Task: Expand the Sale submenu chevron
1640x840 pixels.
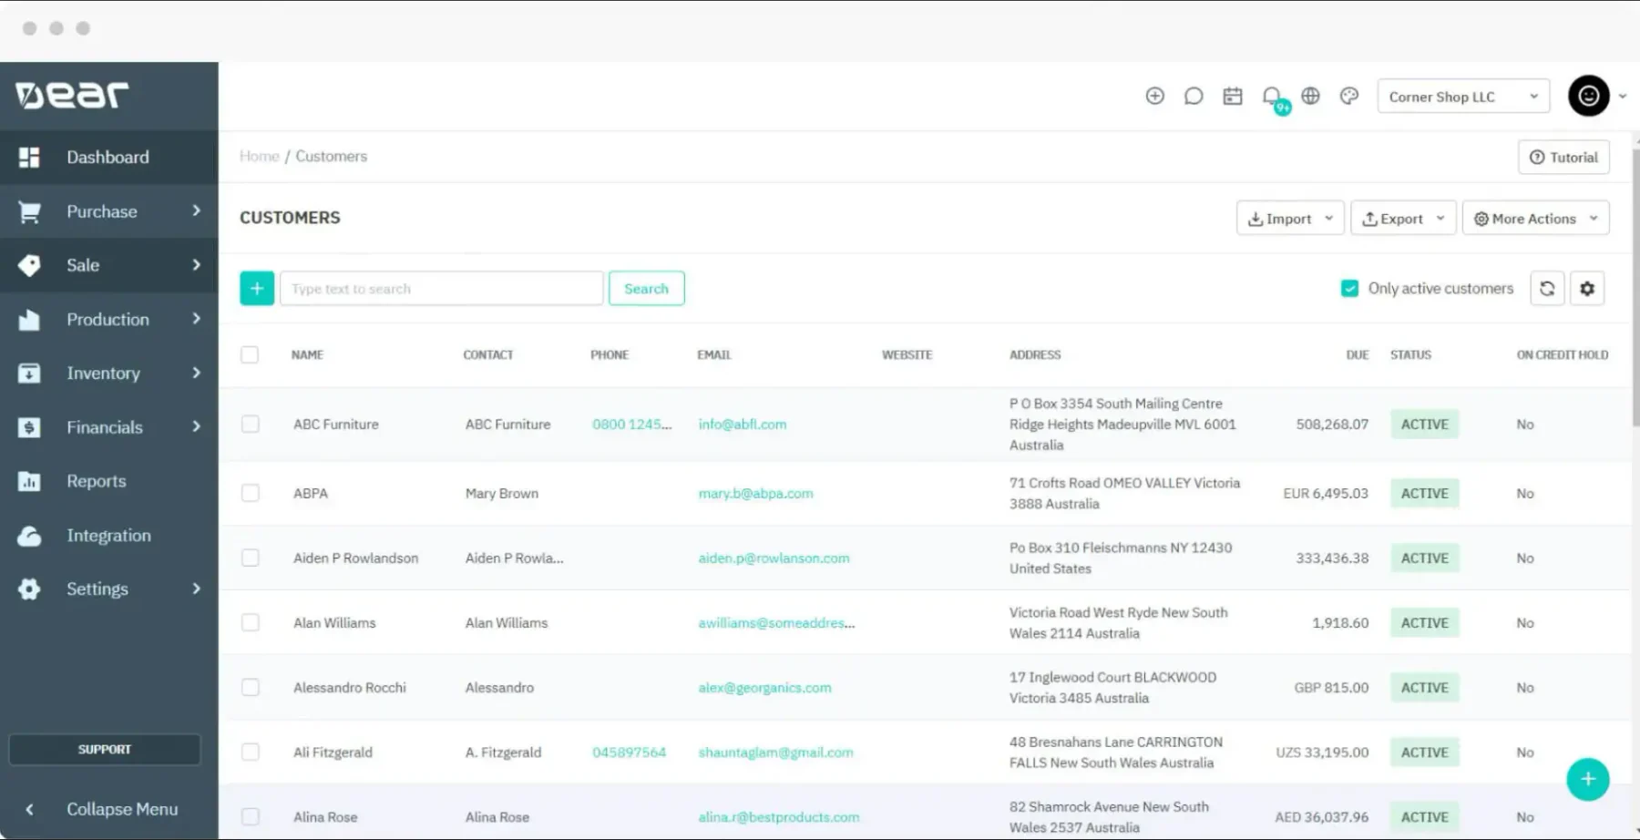Action: (x=196, y=265)
